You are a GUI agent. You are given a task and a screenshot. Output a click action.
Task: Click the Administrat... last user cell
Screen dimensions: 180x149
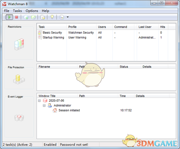[147, 37]
